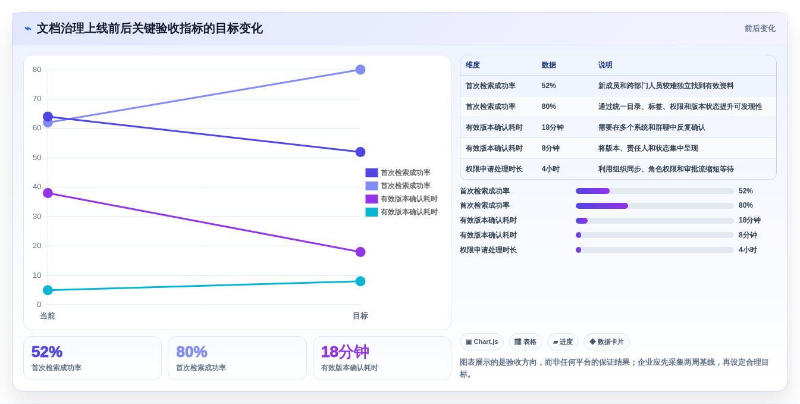This screenshot has width=800, height=404.
Task: Click the title 文档治理上线前后关键验收指标的目标变化
Action: 149,29
